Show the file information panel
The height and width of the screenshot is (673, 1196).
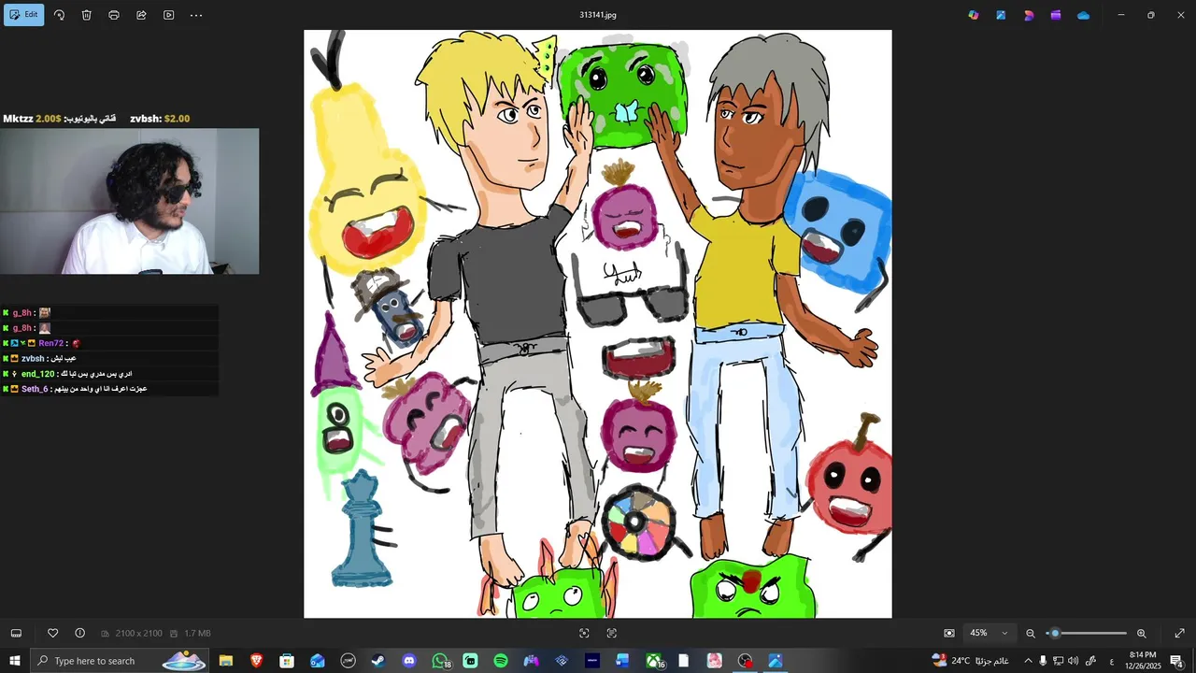[79, 633]
